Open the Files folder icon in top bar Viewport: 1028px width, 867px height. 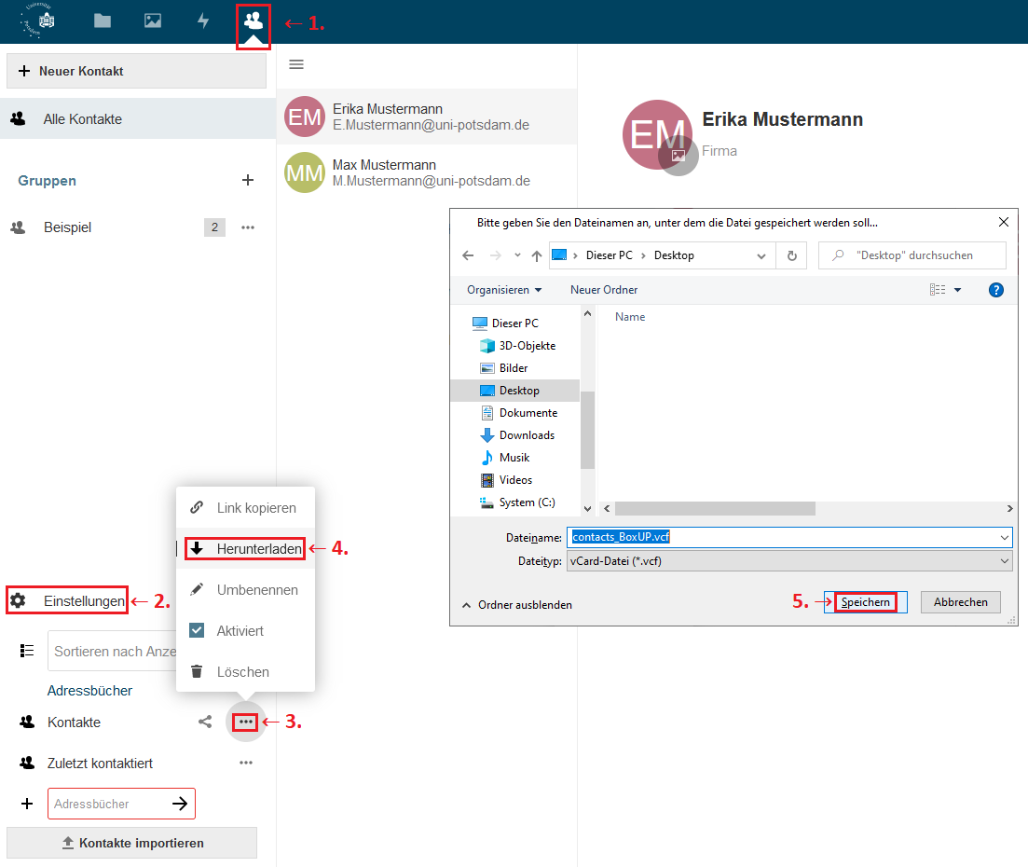tap(103, 21)
